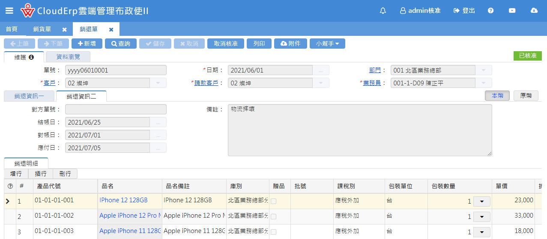
Task: Open the 附件 attachments button
Action: [290, 44]
